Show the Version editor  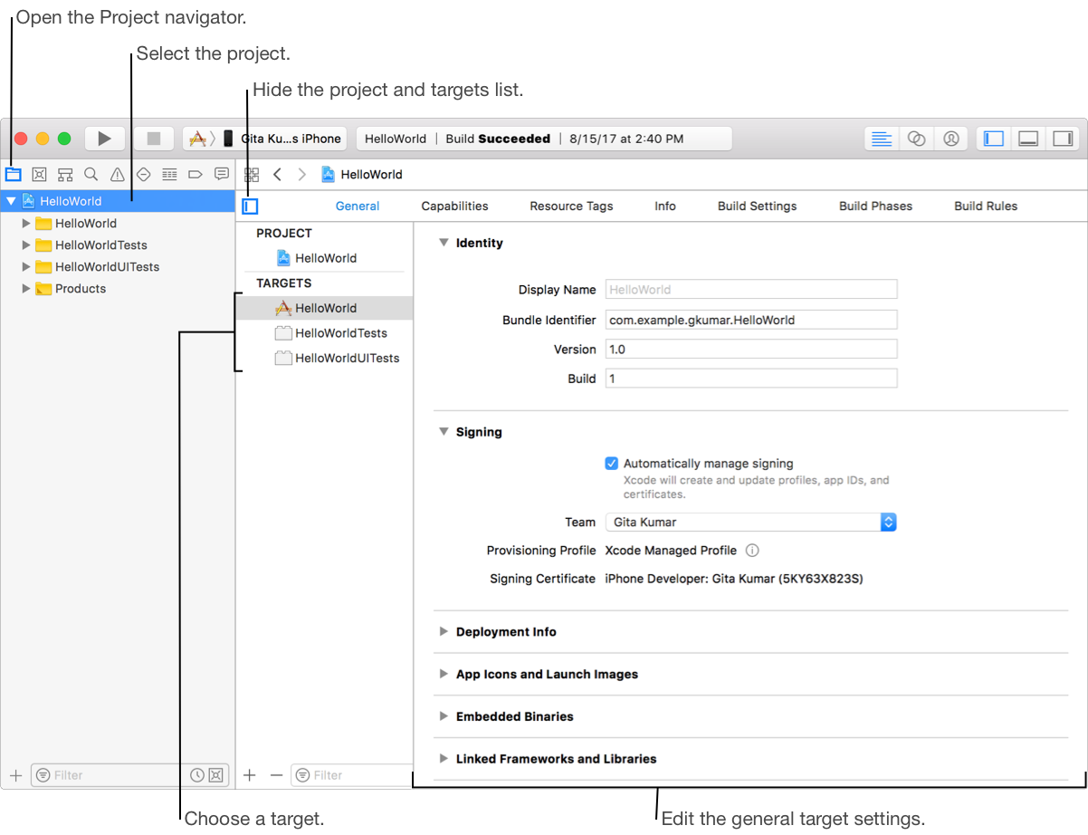[x=950, y=139]
